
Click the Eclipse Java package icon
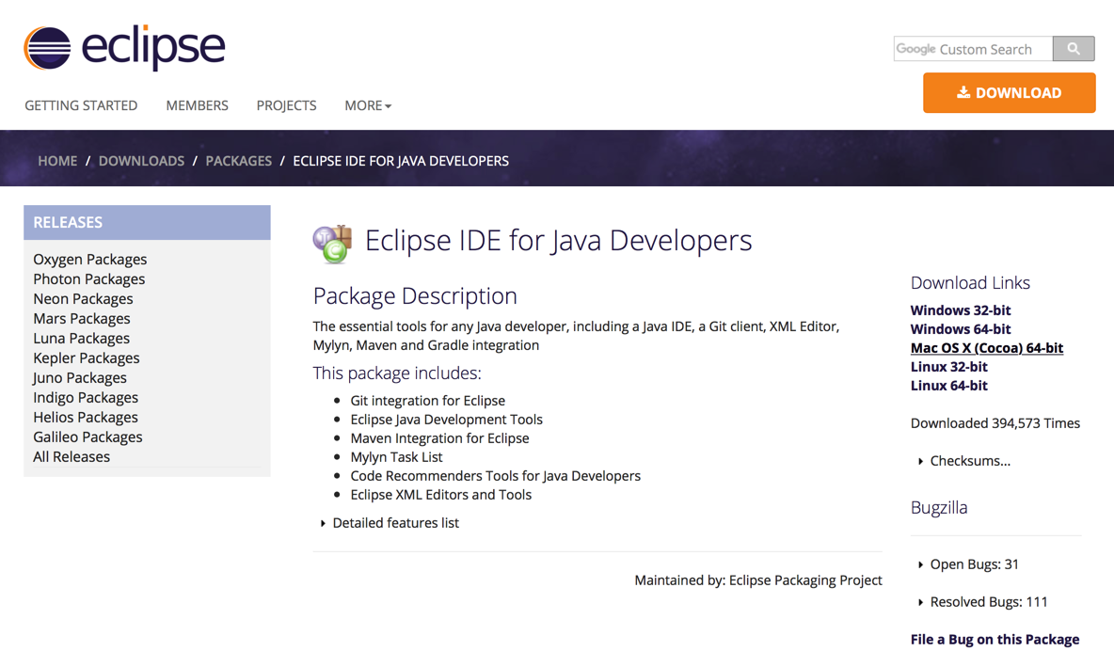coord(332,243)
